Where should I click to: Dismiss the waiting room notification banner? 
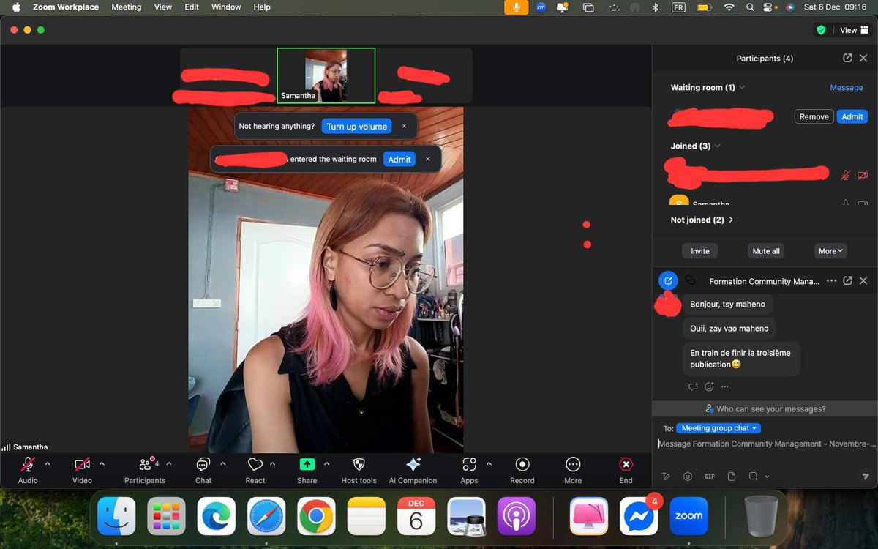point(428,159)
